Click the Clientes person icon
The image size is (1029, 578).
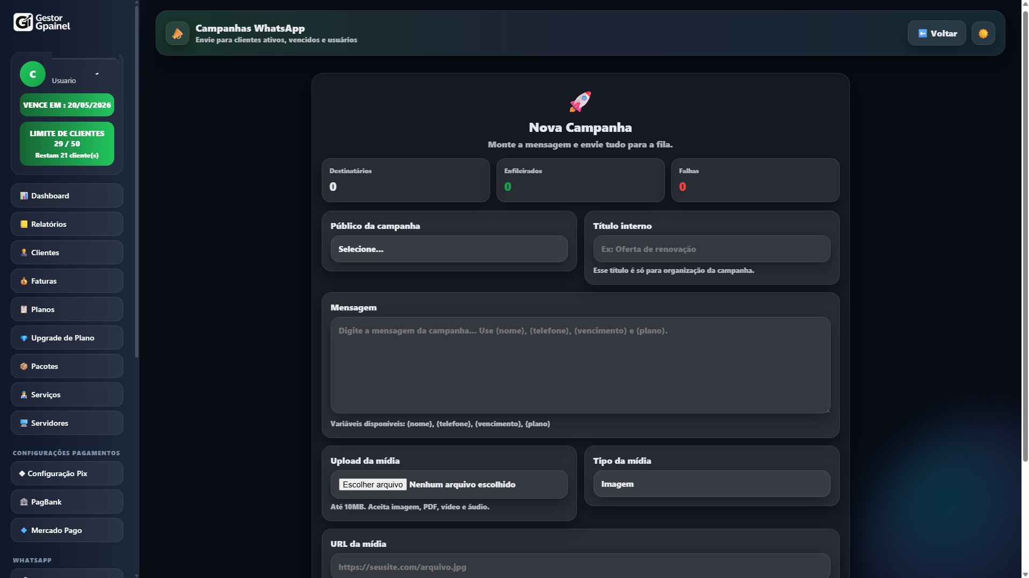[x=24, y=253]
